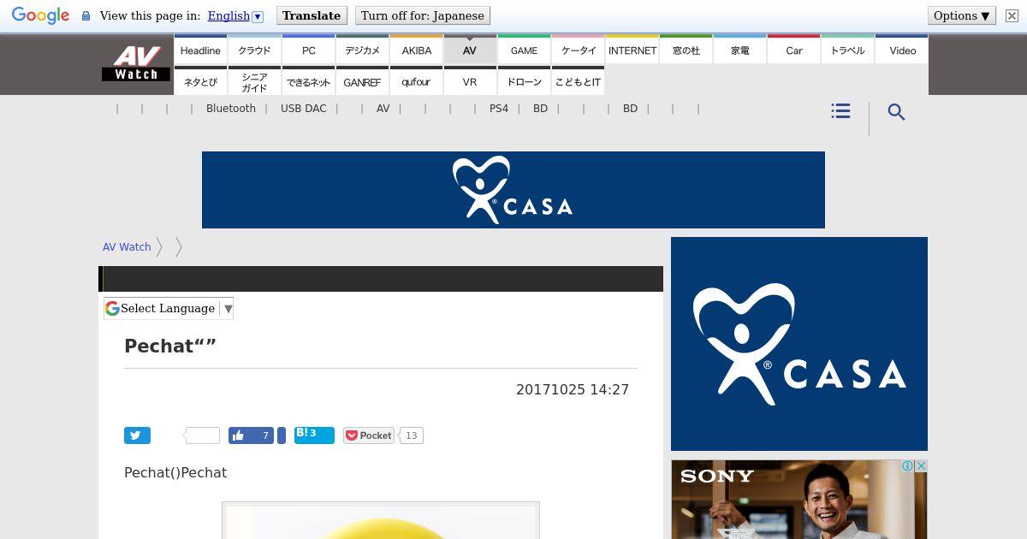Click the Facebook share button beside like
Viewport: 1027px width, 539px height.
(x=282, y=435)
